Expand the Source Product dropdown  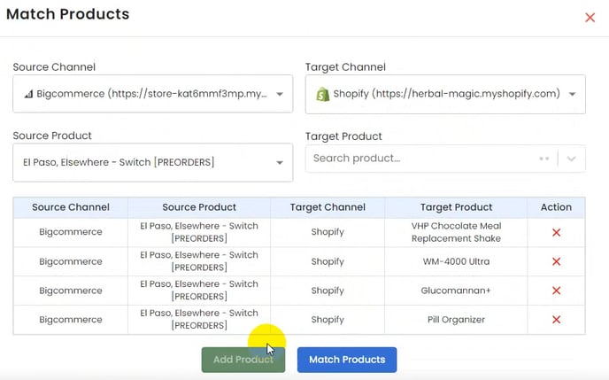152,162
